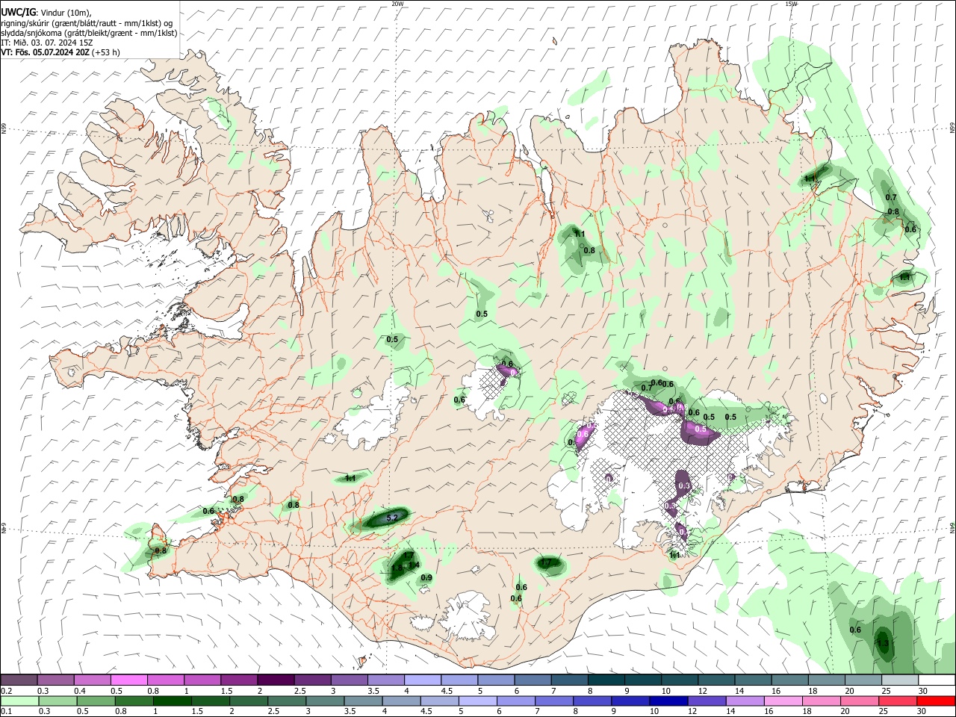Click the 'rigning/skúrir (grænt/blátt/rautt - mm/1klst) og' line
Viewport: 956px width, 717px height.
point(86,23)
